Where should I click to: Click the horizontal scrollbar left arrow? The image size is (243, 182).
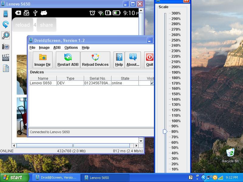tap(14, 146)
